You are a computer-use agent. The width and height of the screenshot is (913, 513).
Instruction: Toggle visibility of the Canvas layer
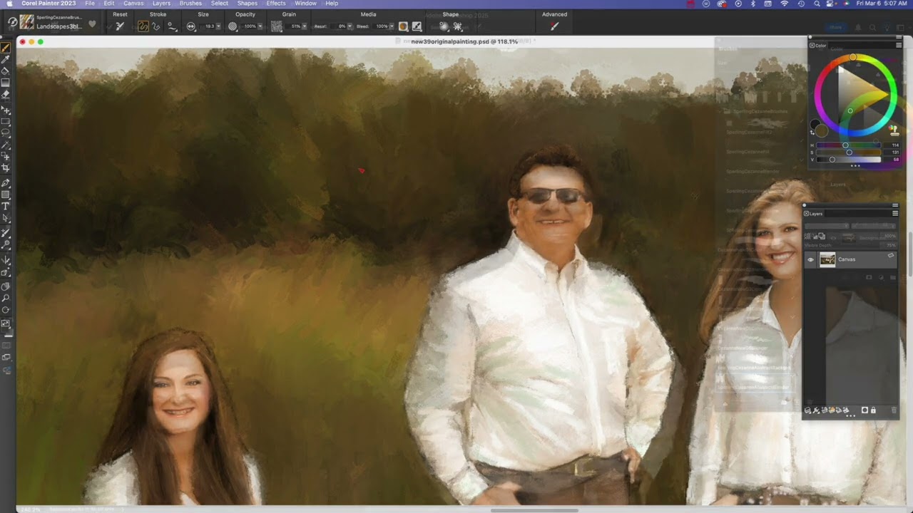[810, 259]
